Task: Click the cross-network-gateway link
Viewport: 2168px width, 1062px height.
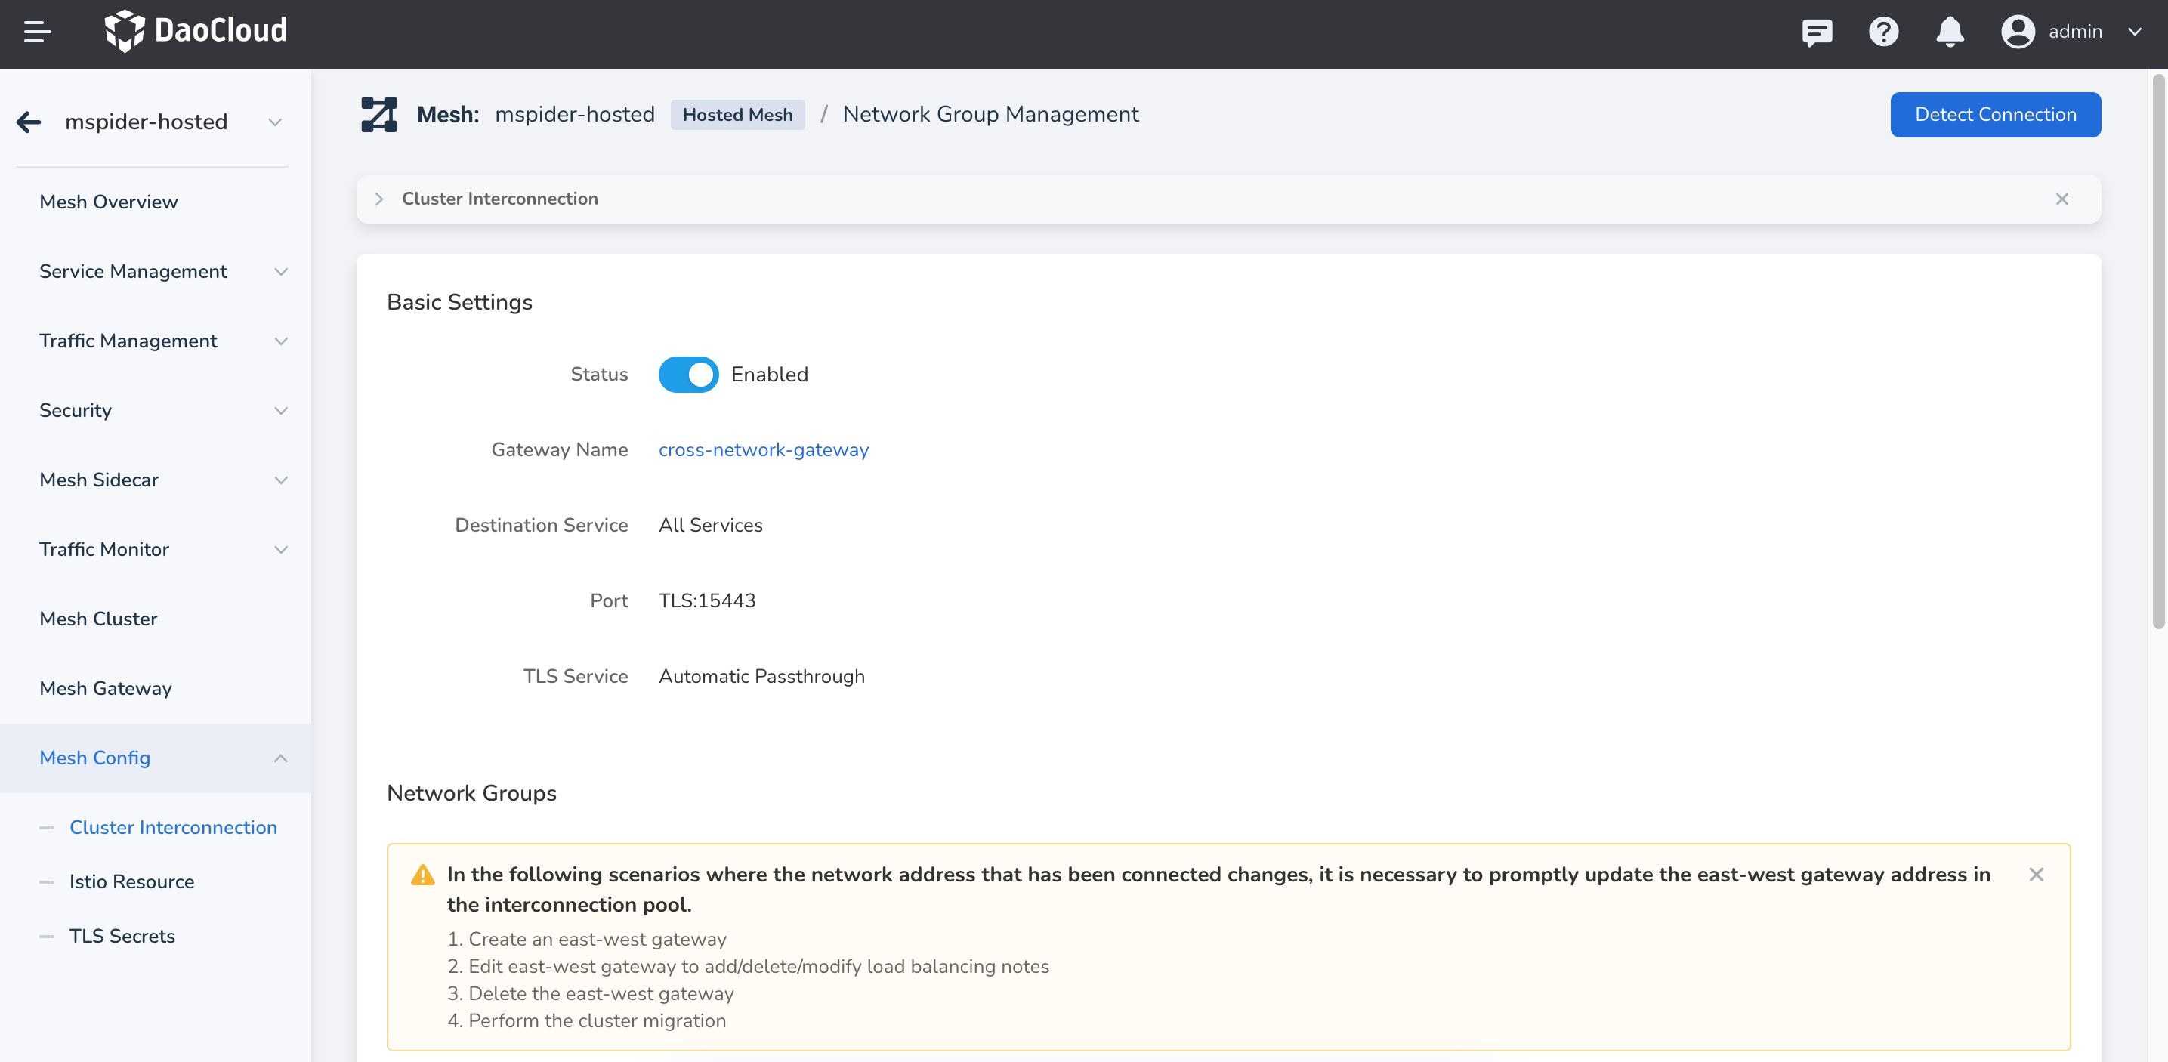Action: [763, 449]
